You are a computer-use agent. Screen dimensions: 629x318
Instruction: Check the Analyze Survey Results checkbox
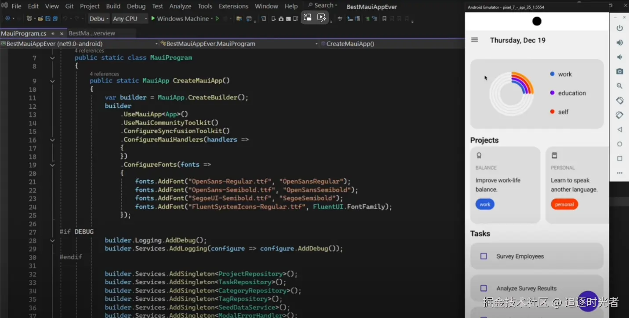click(x=484, y=288)
